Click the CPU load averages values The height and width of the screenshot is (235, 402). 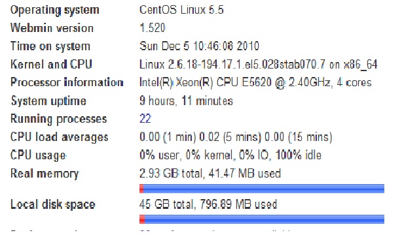(236, 137)
